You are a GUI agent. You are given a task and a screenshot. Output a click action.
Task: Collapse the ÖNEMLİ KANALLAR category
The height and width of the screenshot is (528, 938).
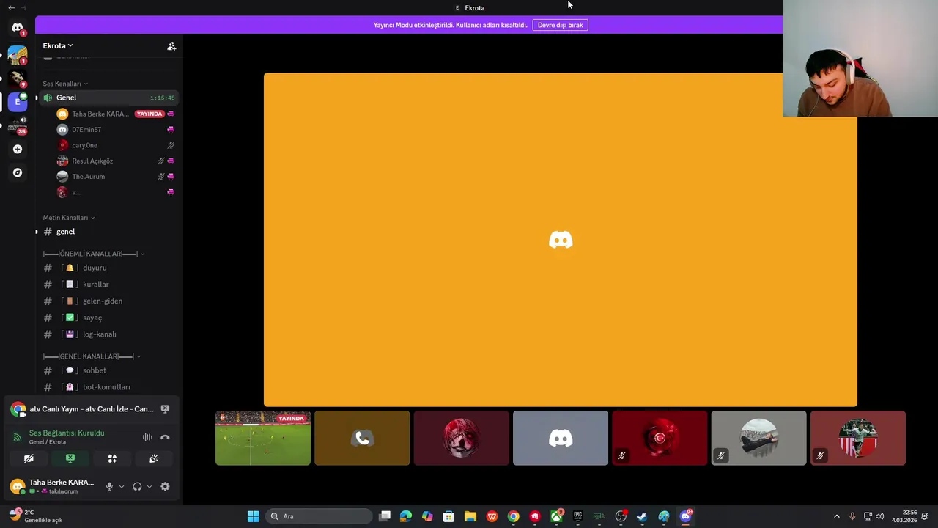94,254
